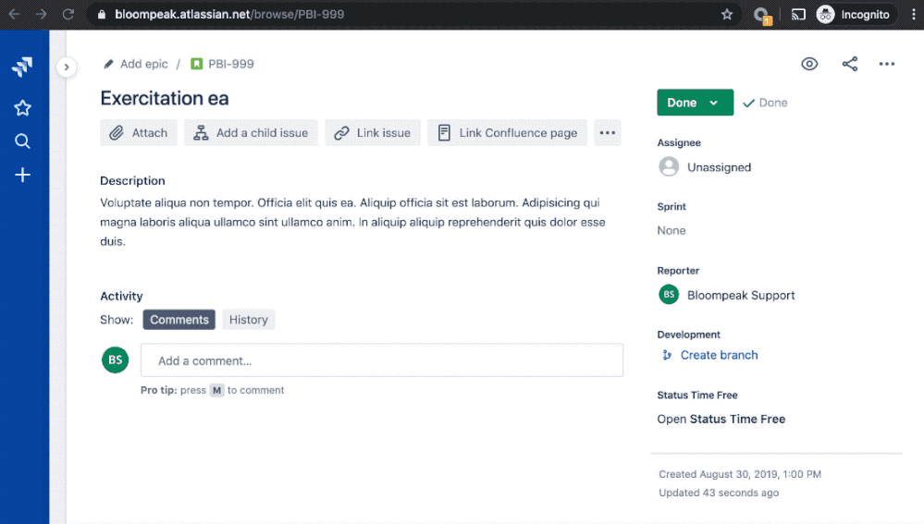Click the Done resolution checkmark label
The height and width of the screenshot is (524, 924).
click(765, 103)
